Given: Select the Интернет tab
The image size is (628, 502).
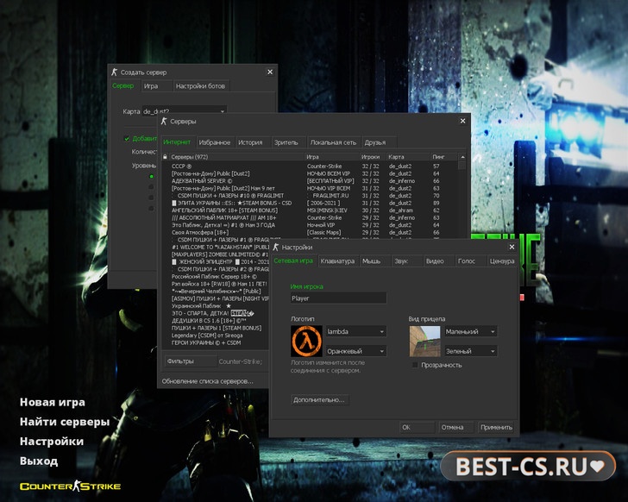Looking at the screenshot, I should click(177, 142).
